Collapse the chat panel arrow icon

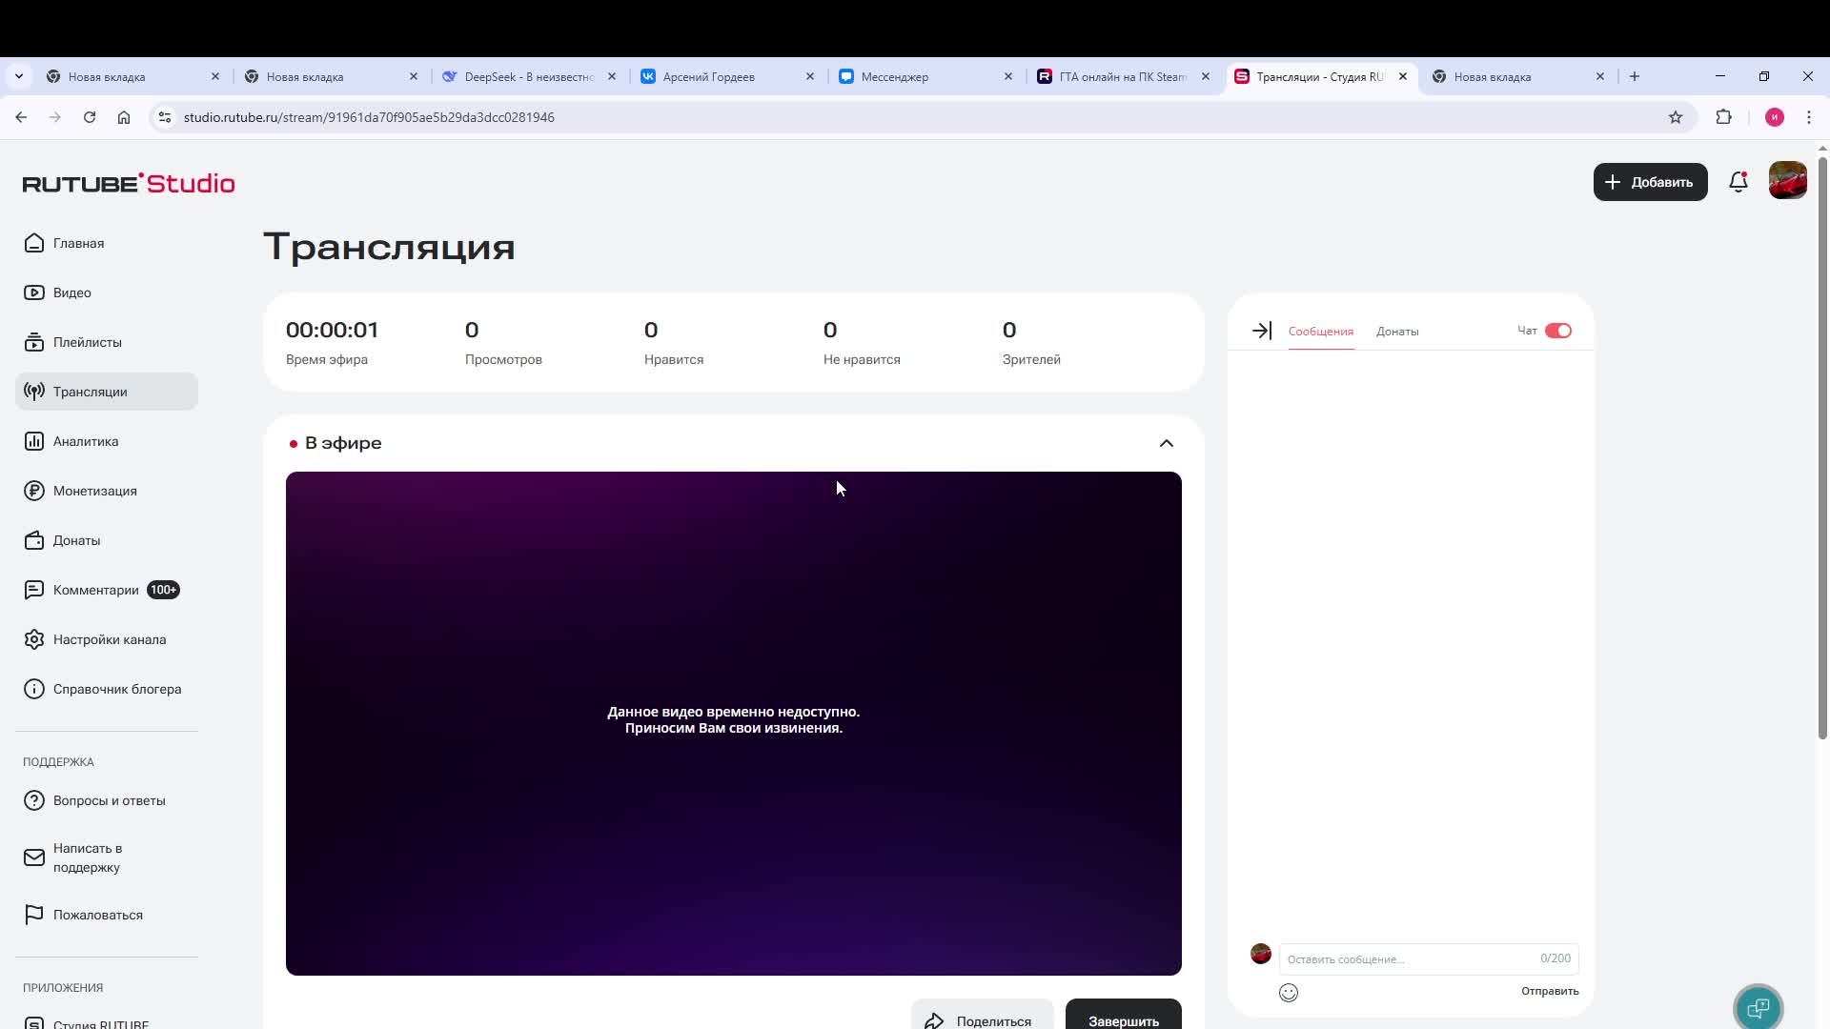pyautogui.click(x=1261, y=331)
